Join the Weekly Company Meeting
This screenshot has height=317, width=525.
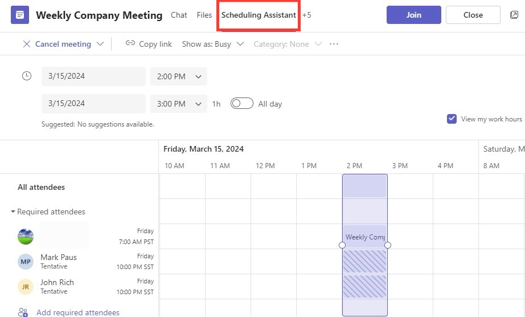pos(414,15)
